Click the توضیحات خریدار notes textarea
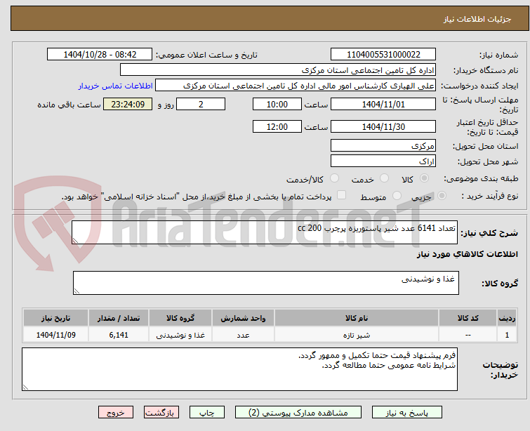This screenshot has width=530, height=431. pyautogui.click(x=239, y=369)
